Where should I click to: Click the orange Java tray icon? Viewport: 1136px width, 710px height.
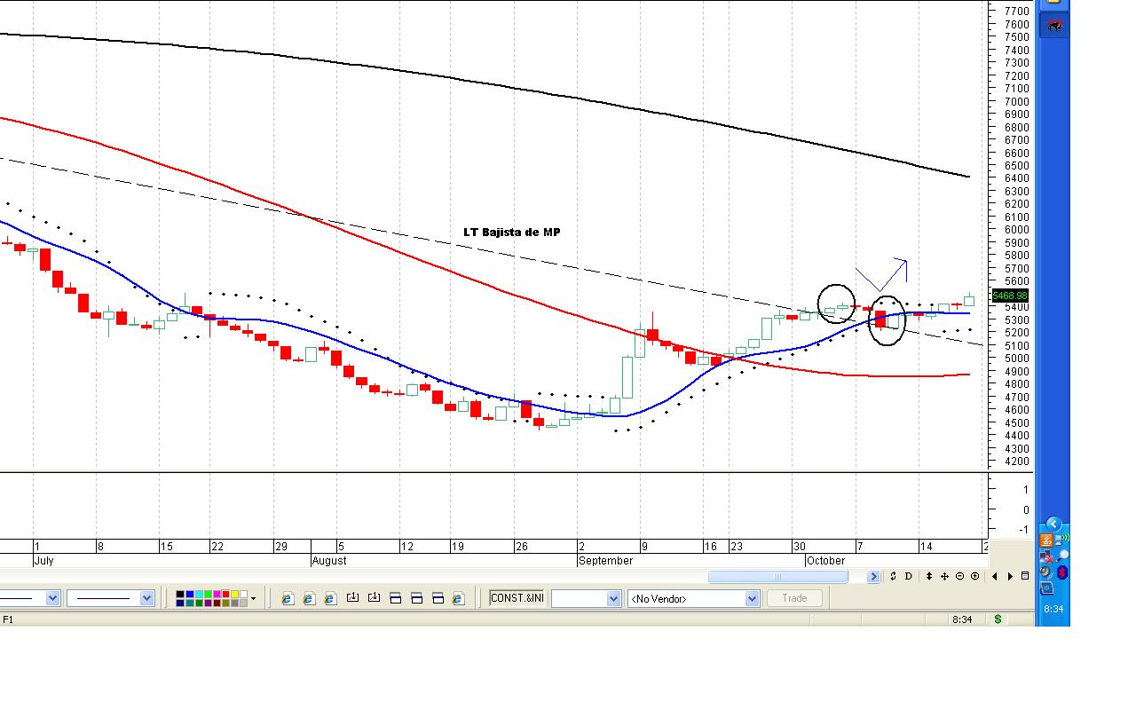tap(1047, 540)
